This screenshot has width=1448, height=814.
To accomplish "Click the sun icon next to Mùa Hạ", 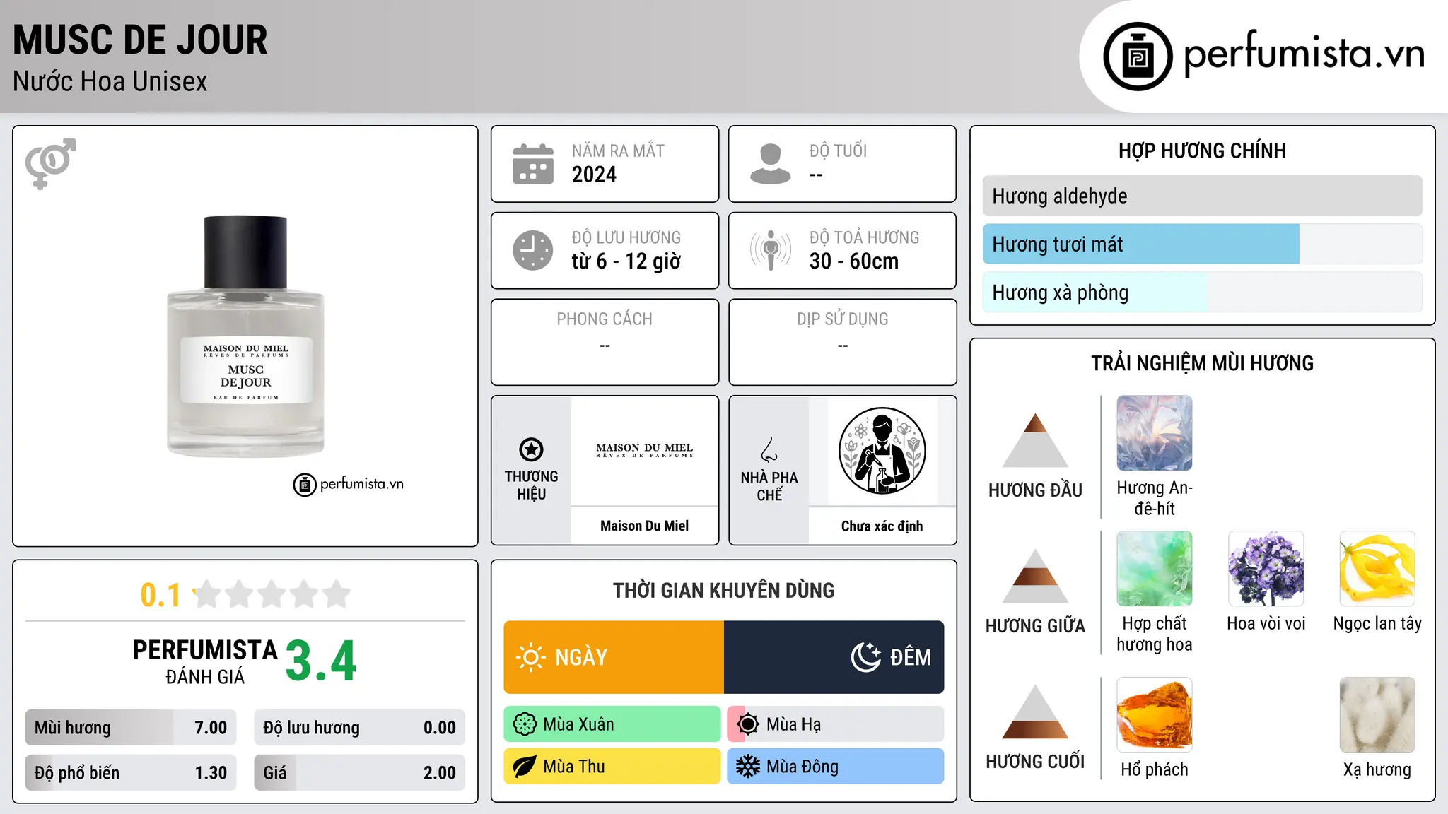I will 748,724.
